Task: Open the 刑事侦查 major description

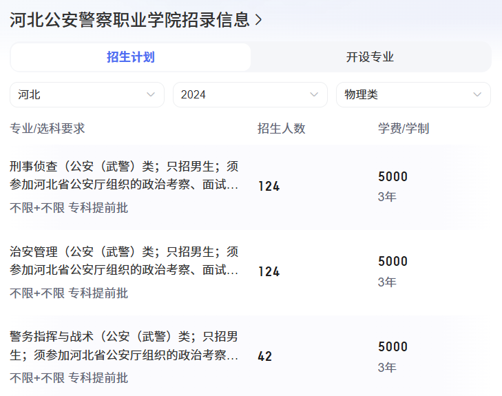Action: pos(124,176)
